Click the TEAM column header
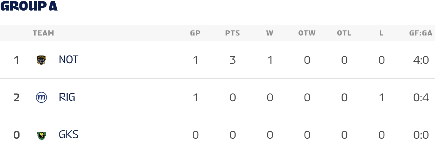This screenshot has width=435, height=147. click(x=43, y=33)
